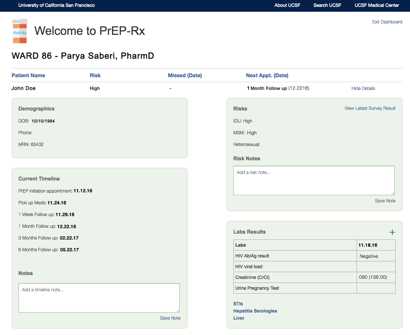The width and height of the screenshot is (410, 335).
Task: Click the plus icon in Labs Results
Action: 392,232
